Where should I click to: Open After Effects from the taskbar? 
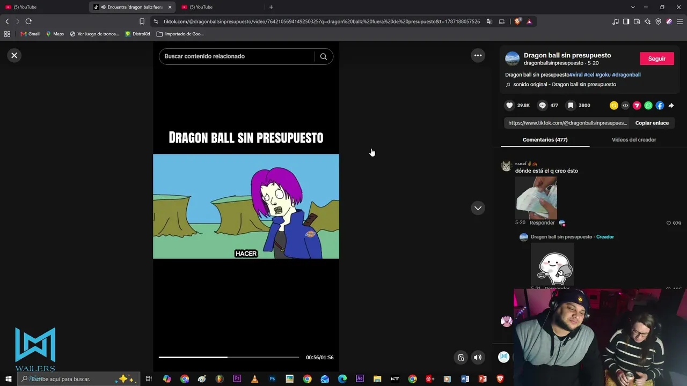coord(360,379)
